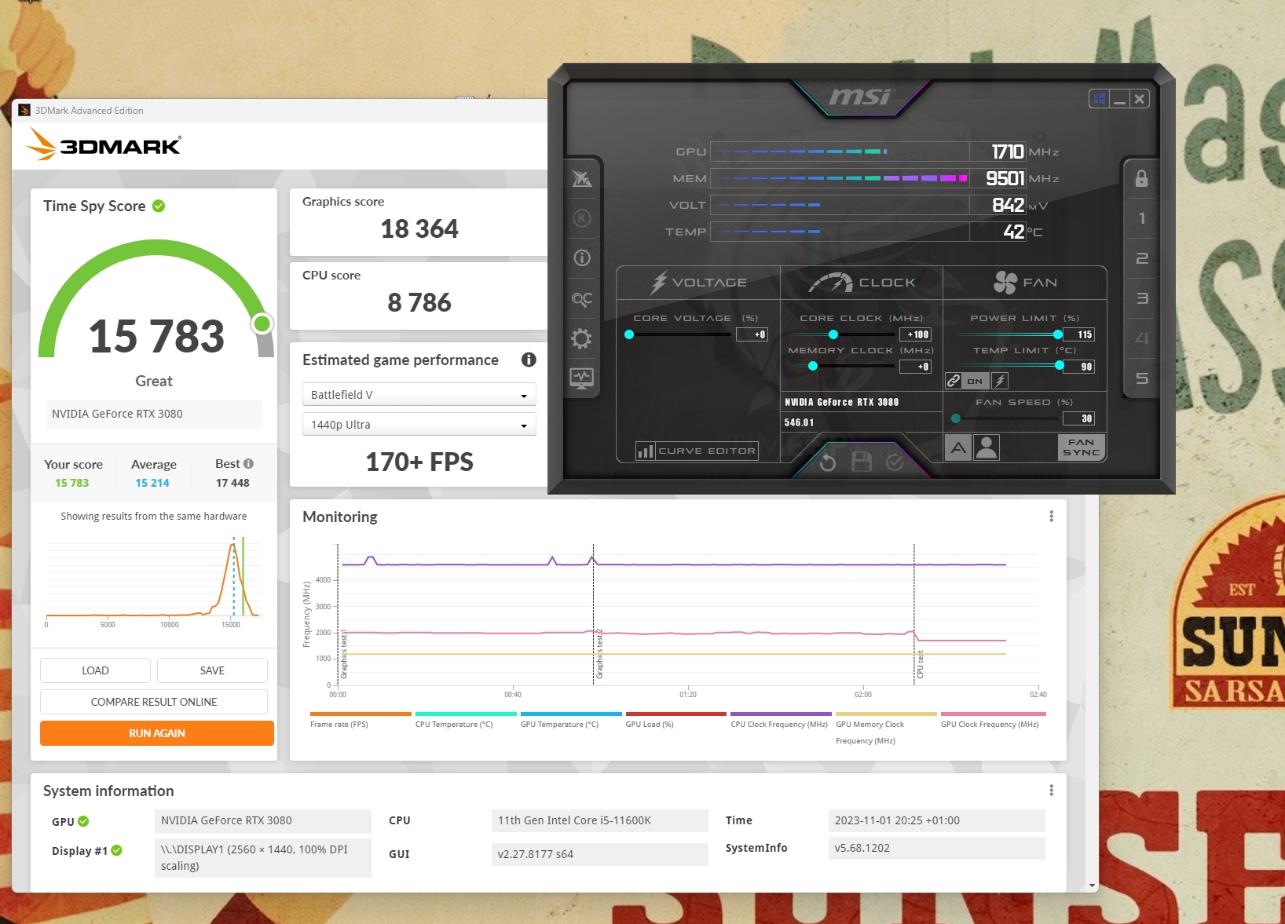Open the 1440p Ultra preset dropdown
The image size is (1285, 924).
(x=419, y=424)
